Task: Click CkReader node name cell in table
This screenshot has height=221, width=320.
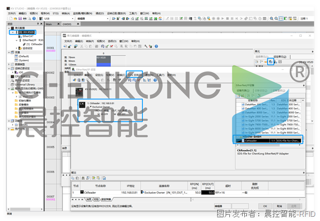Action: coord(100,193)
